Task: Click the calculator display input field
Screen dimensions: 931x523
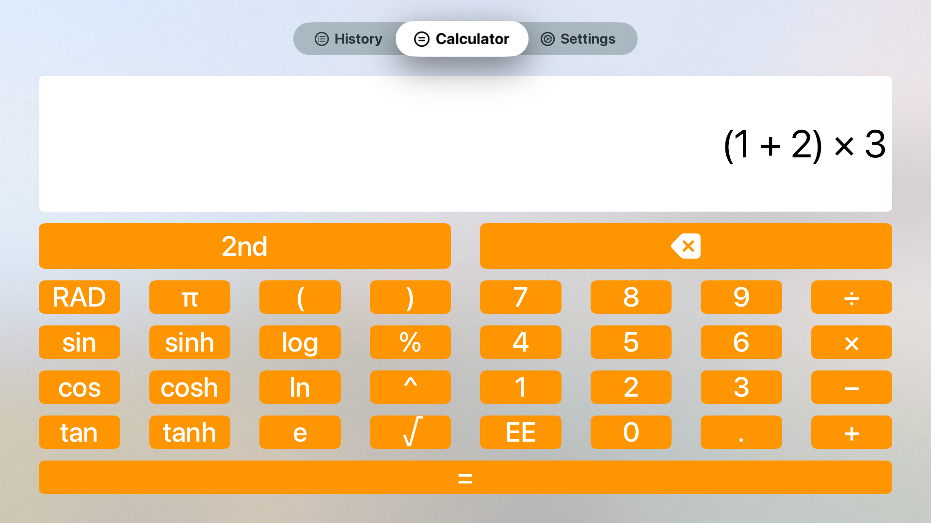Action: tap(465, 143)
